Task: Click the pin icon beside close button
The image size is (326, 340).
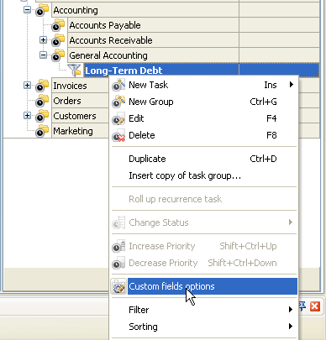Action: (x=302, y=306)
